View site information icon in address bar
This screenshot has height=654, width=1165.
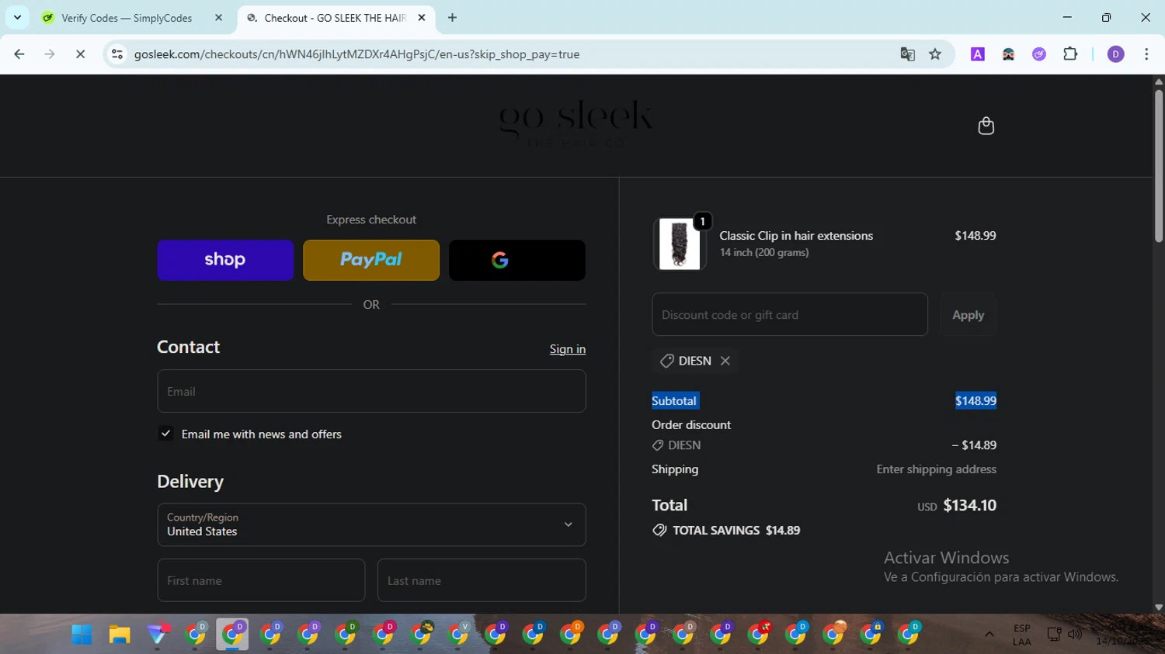tap(117, 54)
